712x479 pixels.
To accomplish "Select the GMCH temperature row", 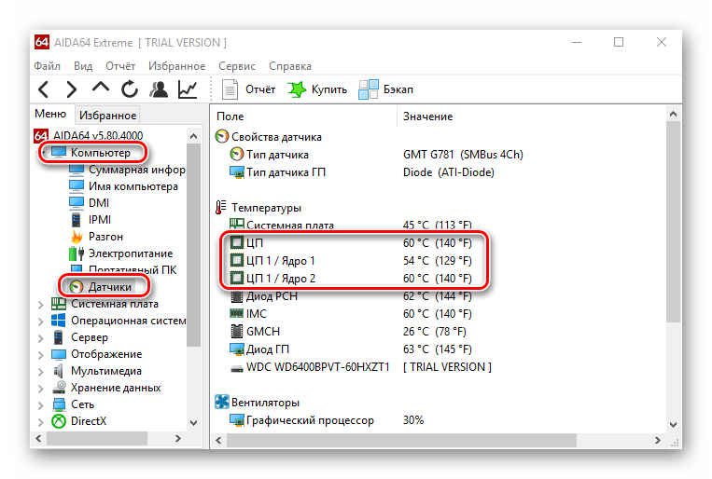I will pos(348,332).
